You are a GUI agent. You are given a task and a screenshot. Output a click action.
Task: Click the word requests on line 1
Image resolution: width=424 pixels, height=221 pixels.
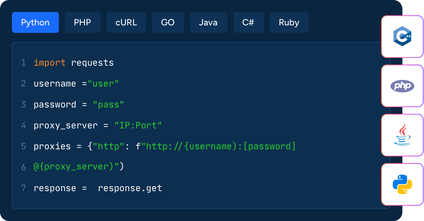pos(92,63)
